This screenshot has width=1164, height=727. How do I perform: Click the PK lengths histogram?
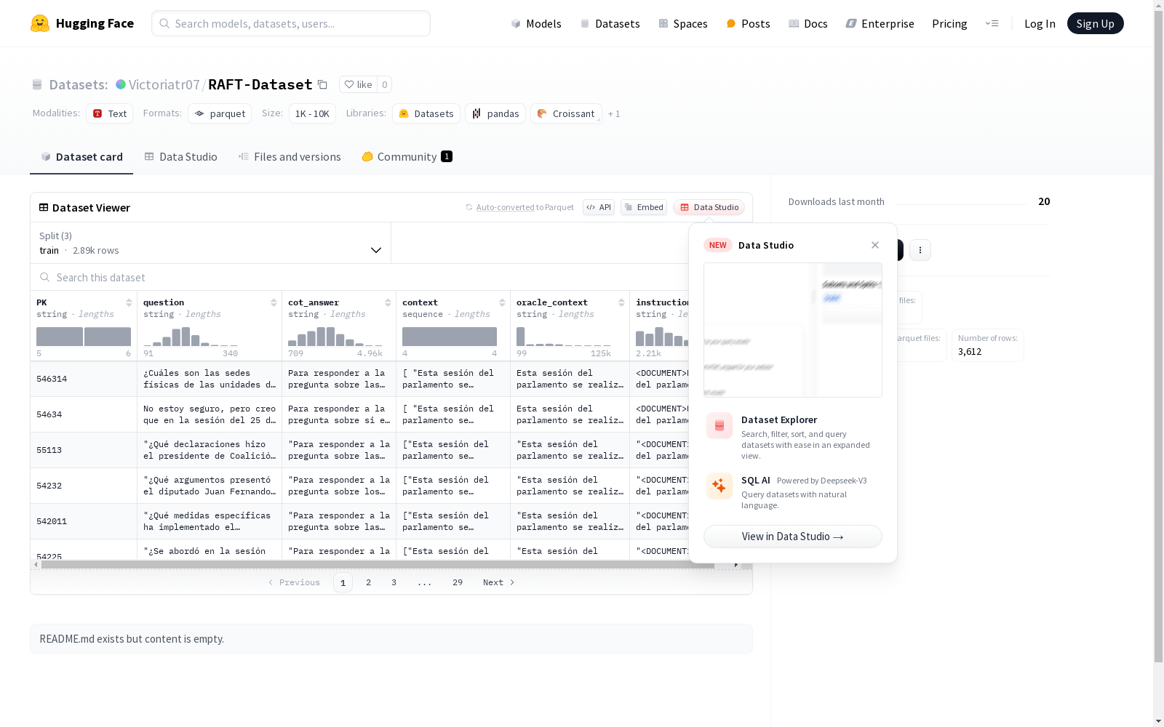[84, 337]
